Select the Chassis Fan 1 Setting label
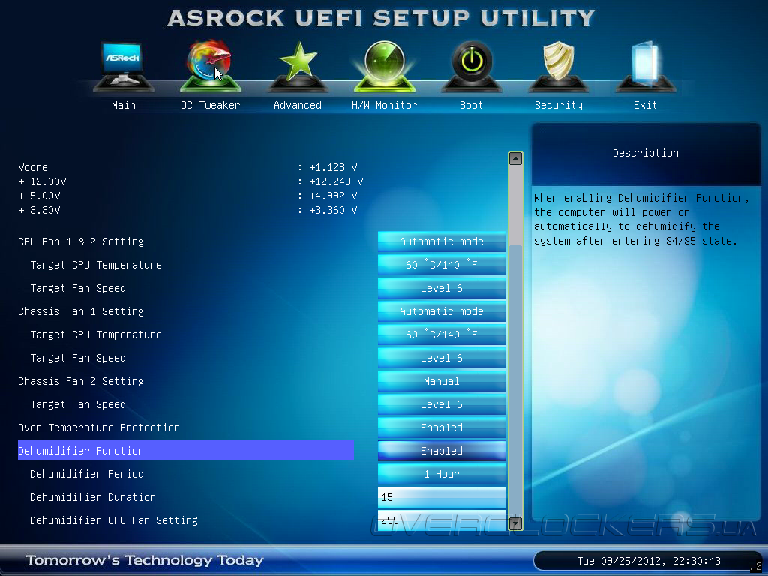The height and width of the screenshot is (576, 768). [x=81, y=311]
